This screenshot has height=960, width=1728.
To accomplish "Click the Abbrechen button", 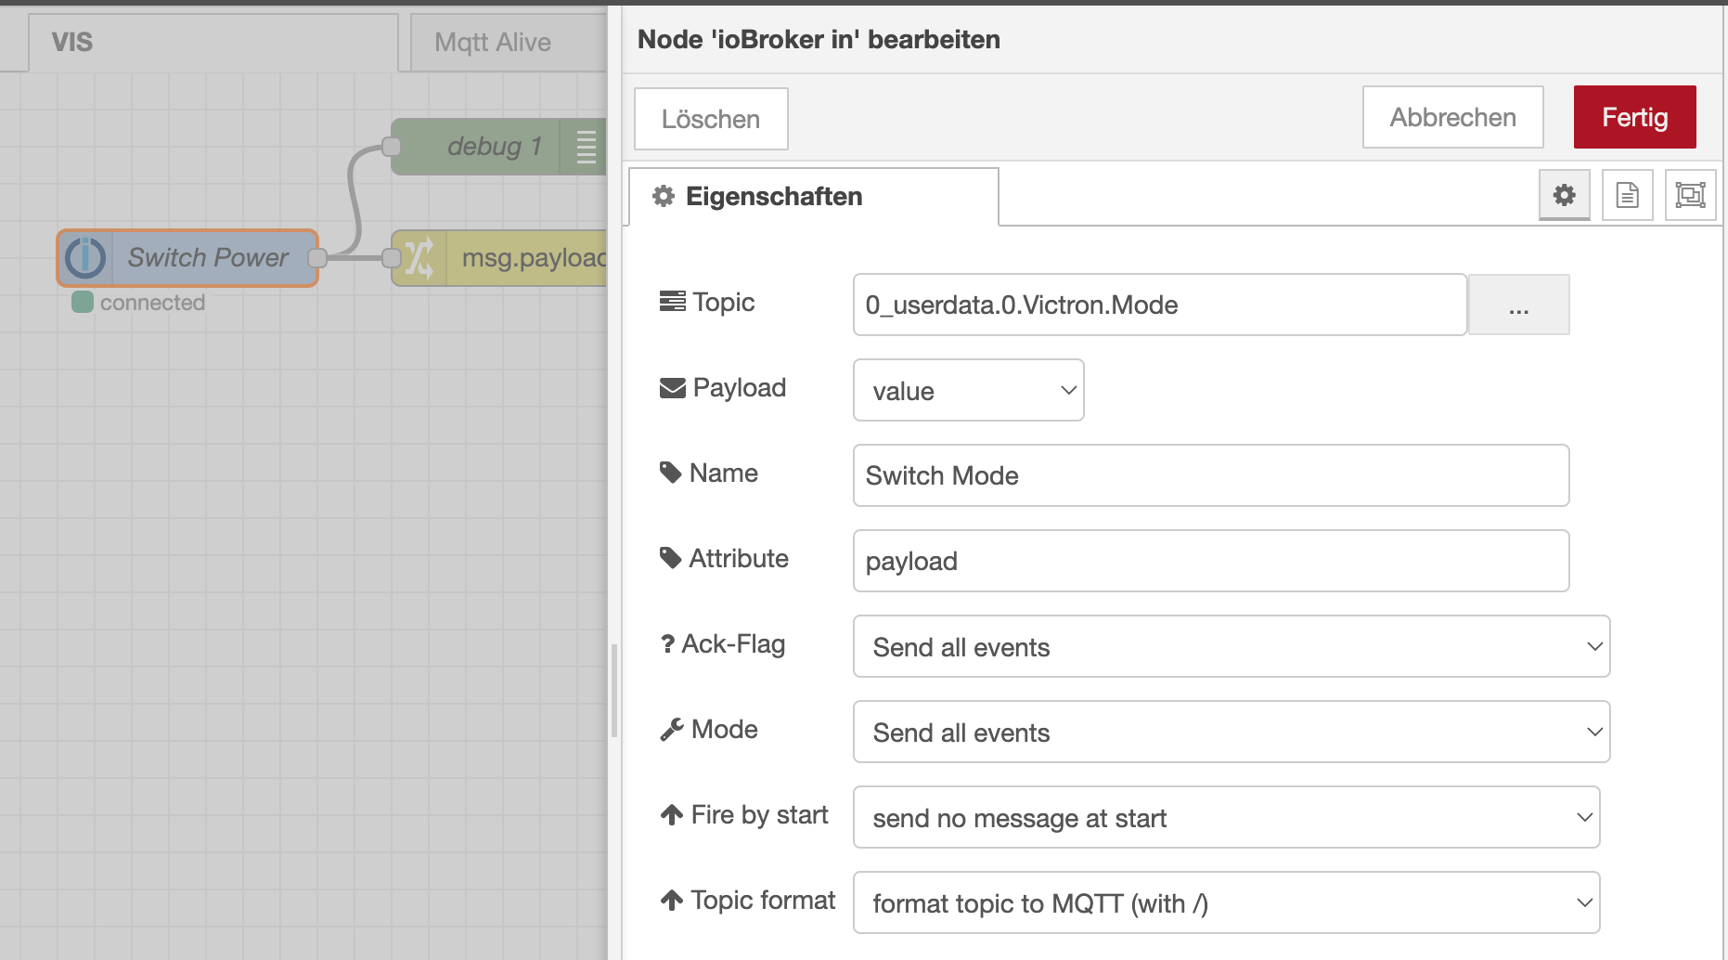I will (1452, 117).
